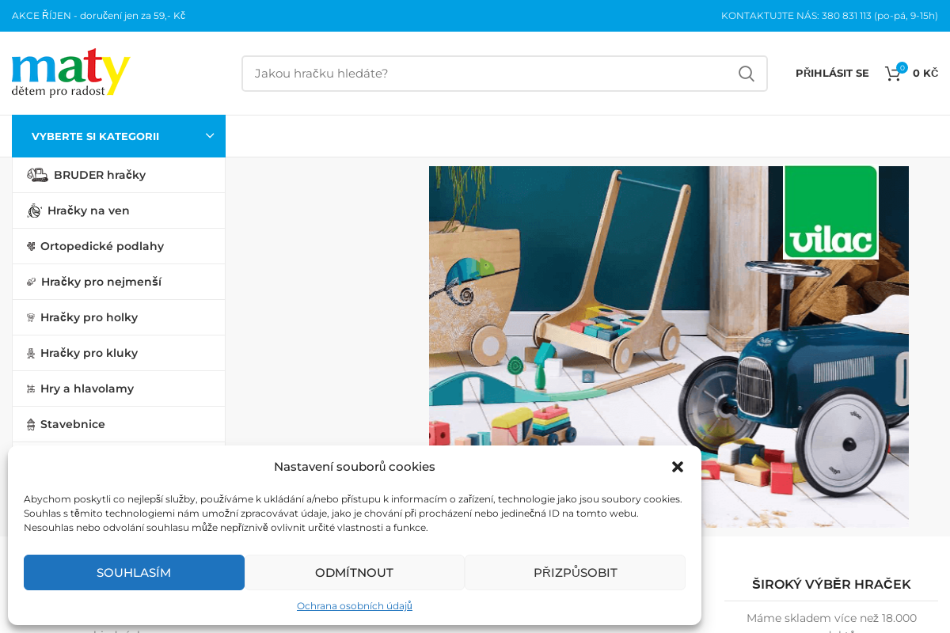Open Hry a hlavolamy category

tap(119, 389)
